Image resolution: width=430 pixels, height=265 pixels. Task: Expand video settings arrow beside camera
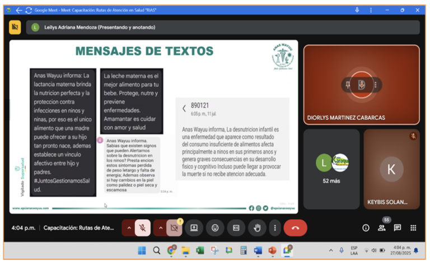tap(160, 228)
